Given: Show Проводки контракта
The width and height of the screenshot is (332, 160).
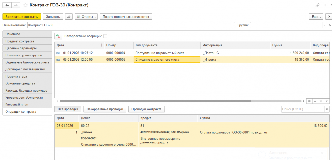Looking at the screenshot, I should [x=147, y=109].
